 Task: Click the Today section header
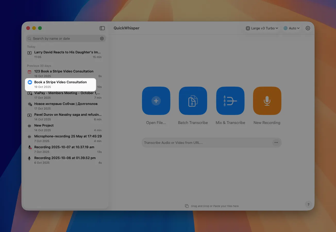coord(31,47)
